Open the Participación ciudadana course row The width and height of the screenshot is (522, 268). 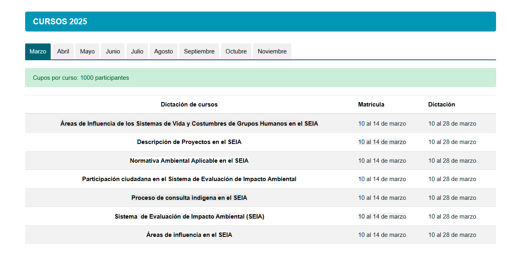pyautogui.click(x=189, y=179)
